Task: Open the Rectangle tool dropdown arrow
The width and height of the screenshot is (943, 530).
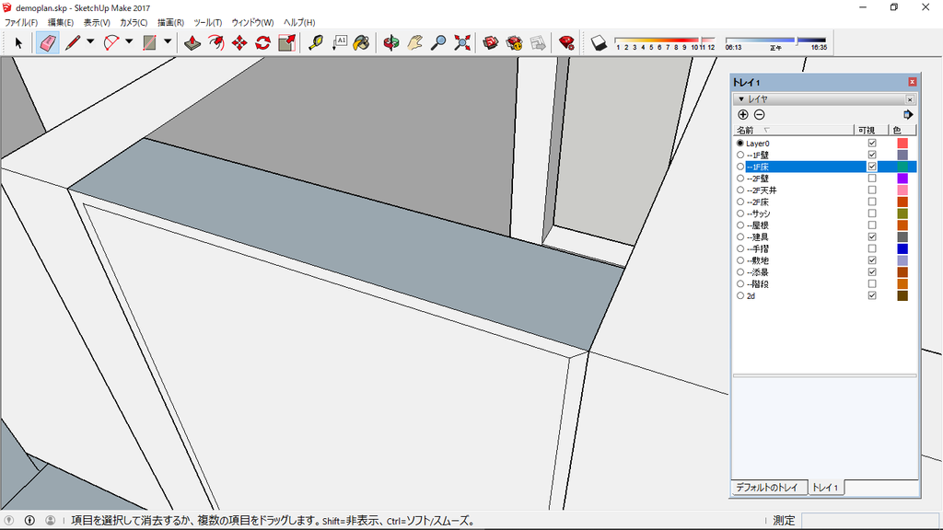Action: [168, 42]
